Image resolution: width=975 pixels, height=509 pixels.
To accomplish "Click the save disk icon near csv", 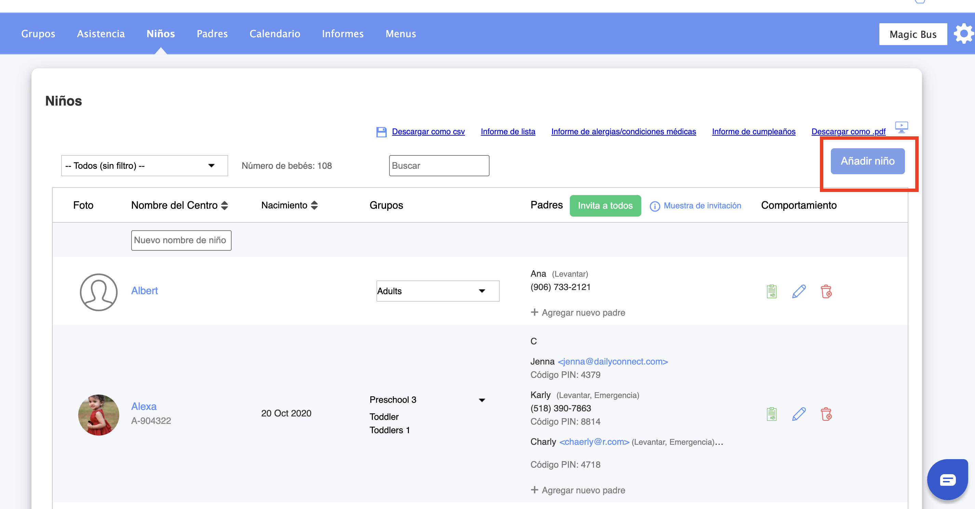I will 381,132.
